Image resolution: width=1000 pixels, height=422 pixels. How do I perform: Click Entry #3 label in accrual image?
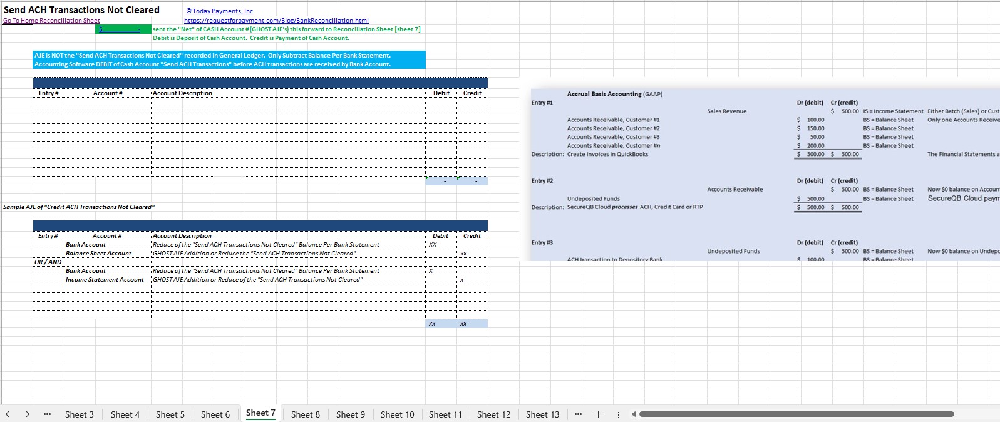pyautogui.click(x=542, y=243)
